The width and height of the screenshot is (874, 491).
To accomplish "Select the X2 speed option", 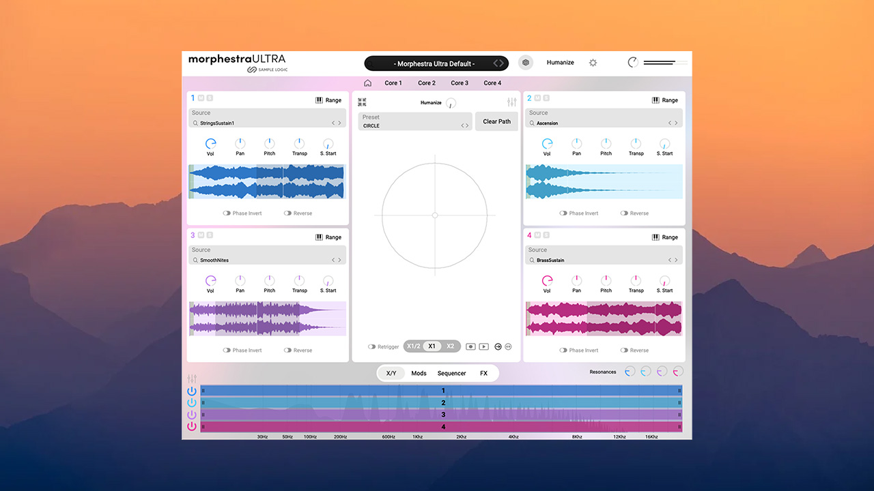I will point(450,346).
